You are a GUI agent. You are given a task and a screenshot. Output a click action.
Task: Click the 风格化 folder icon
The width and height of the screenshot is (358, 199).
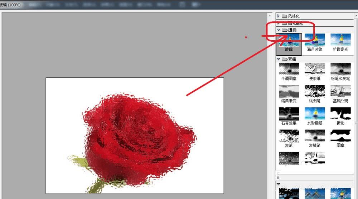tap(284, 16)
